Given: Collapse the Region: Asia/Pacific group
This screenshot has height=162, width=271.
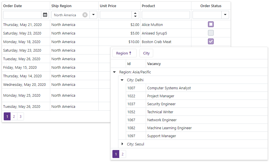Looking at the screenshot, I should pyautogui.click(x=114, y=72).
